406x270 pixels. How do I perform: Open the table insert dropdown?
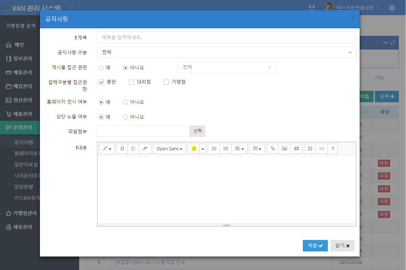point(257,149)
